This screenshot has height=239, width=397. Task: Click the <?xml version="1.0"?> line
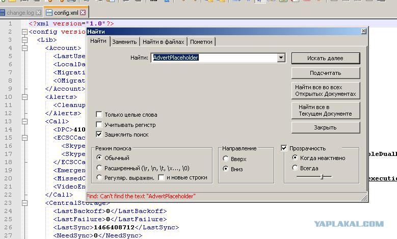71,23
